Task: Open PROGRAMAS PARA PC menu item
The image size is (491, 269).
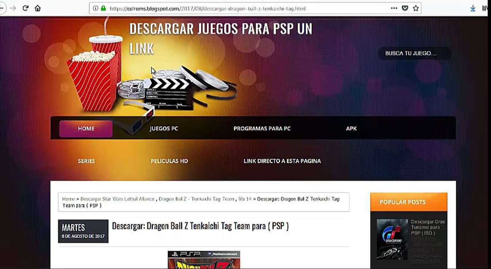Action: (x=262, y=129)
